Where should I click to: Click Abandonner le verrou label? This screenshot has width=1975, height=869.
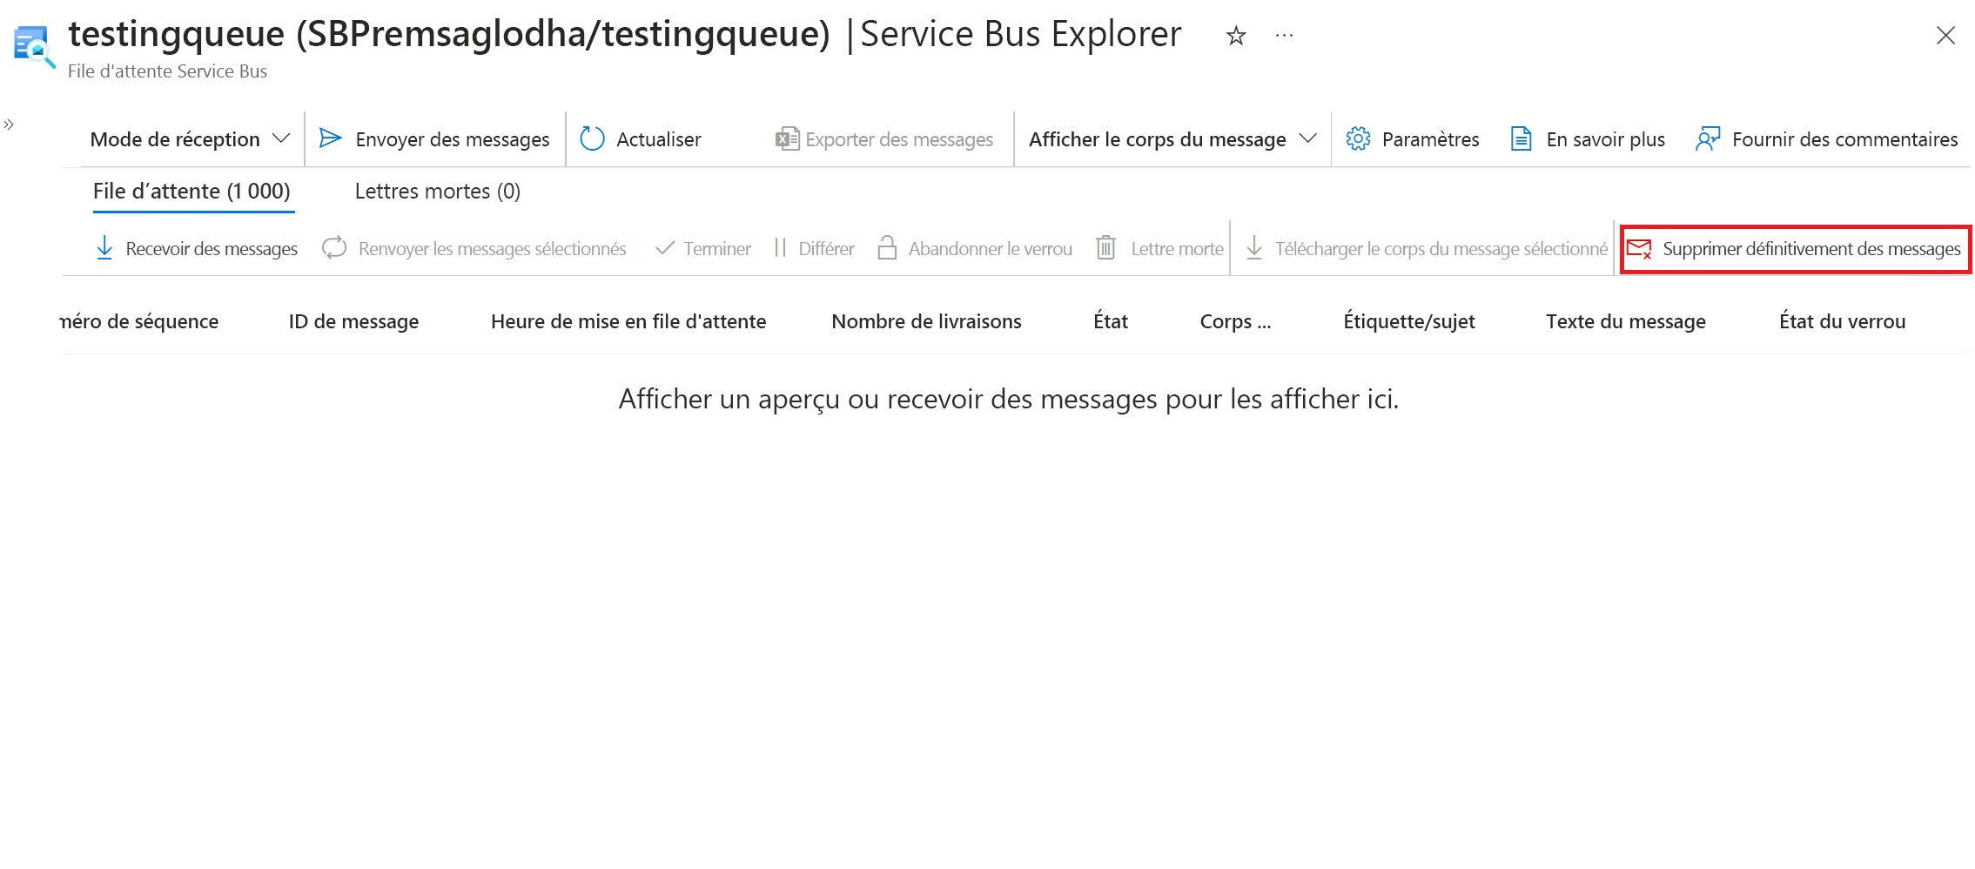pyautogui.click(x=991, y=249)
